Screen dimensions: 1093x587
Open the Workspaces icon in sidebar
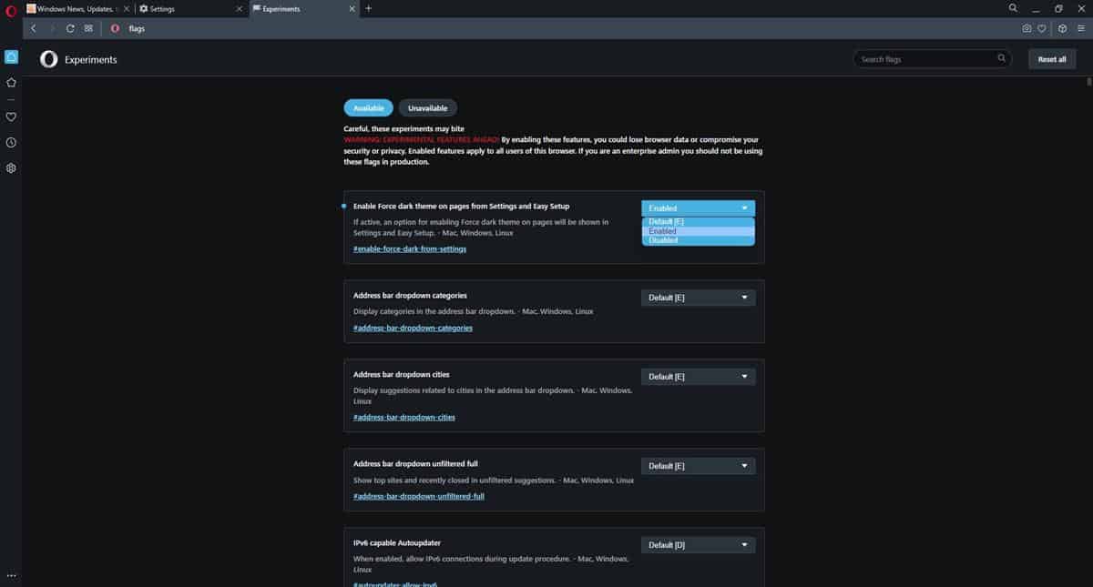11,56
